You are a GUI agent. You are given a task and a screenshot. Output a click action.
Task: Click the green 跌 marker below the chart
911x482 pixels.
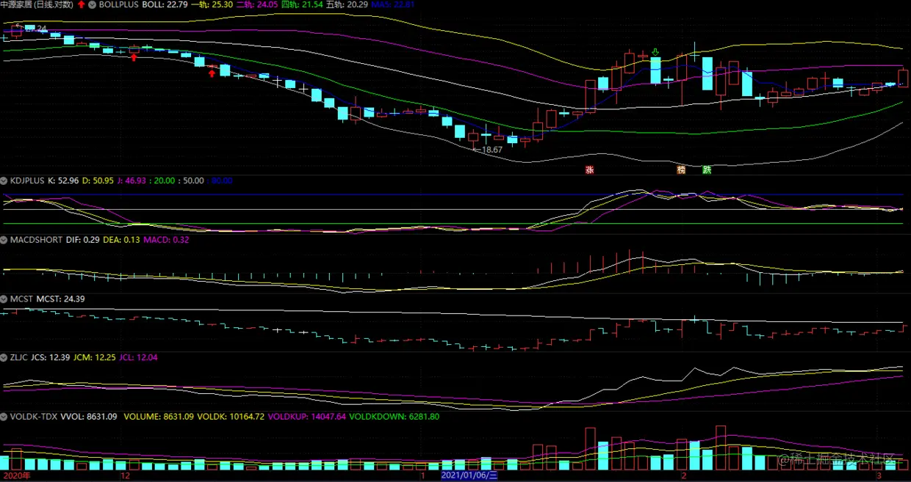[x=707, y=170]
